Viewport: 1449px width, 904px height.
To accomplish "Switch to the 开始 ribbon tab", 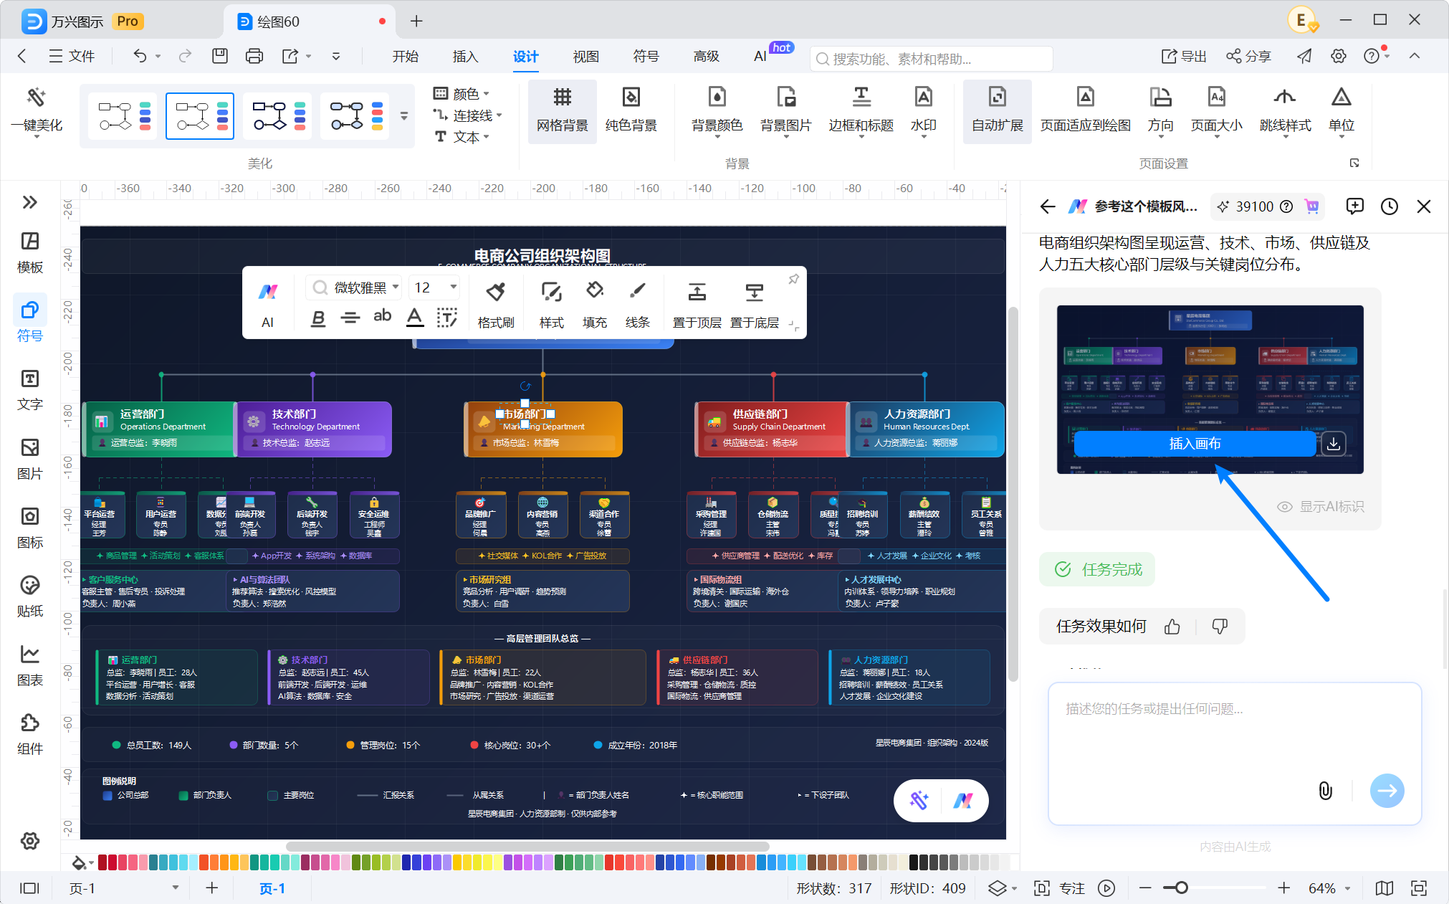I will click(x=405, y=57).
